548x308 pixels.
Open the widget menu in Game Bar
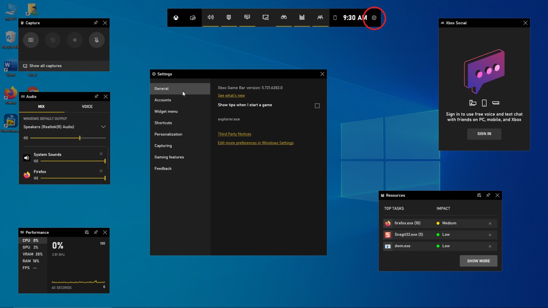pos(193,17)
